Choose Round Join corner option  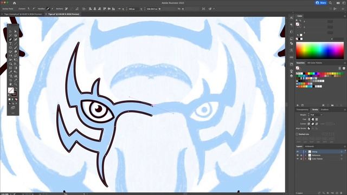(x=313, y=123)
